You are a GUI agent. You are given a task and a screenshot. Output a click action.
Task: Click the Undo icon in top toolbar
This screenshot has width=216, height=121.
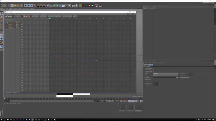coord(2,5)
